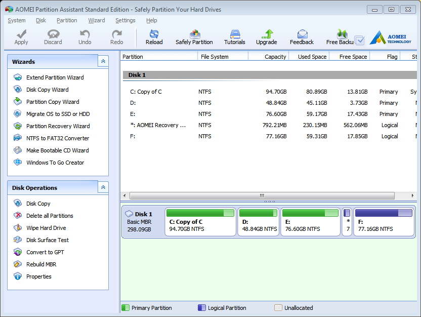Open the Settings menu
The width and height of the screenshot is (421, 317).
coord(125,20)
